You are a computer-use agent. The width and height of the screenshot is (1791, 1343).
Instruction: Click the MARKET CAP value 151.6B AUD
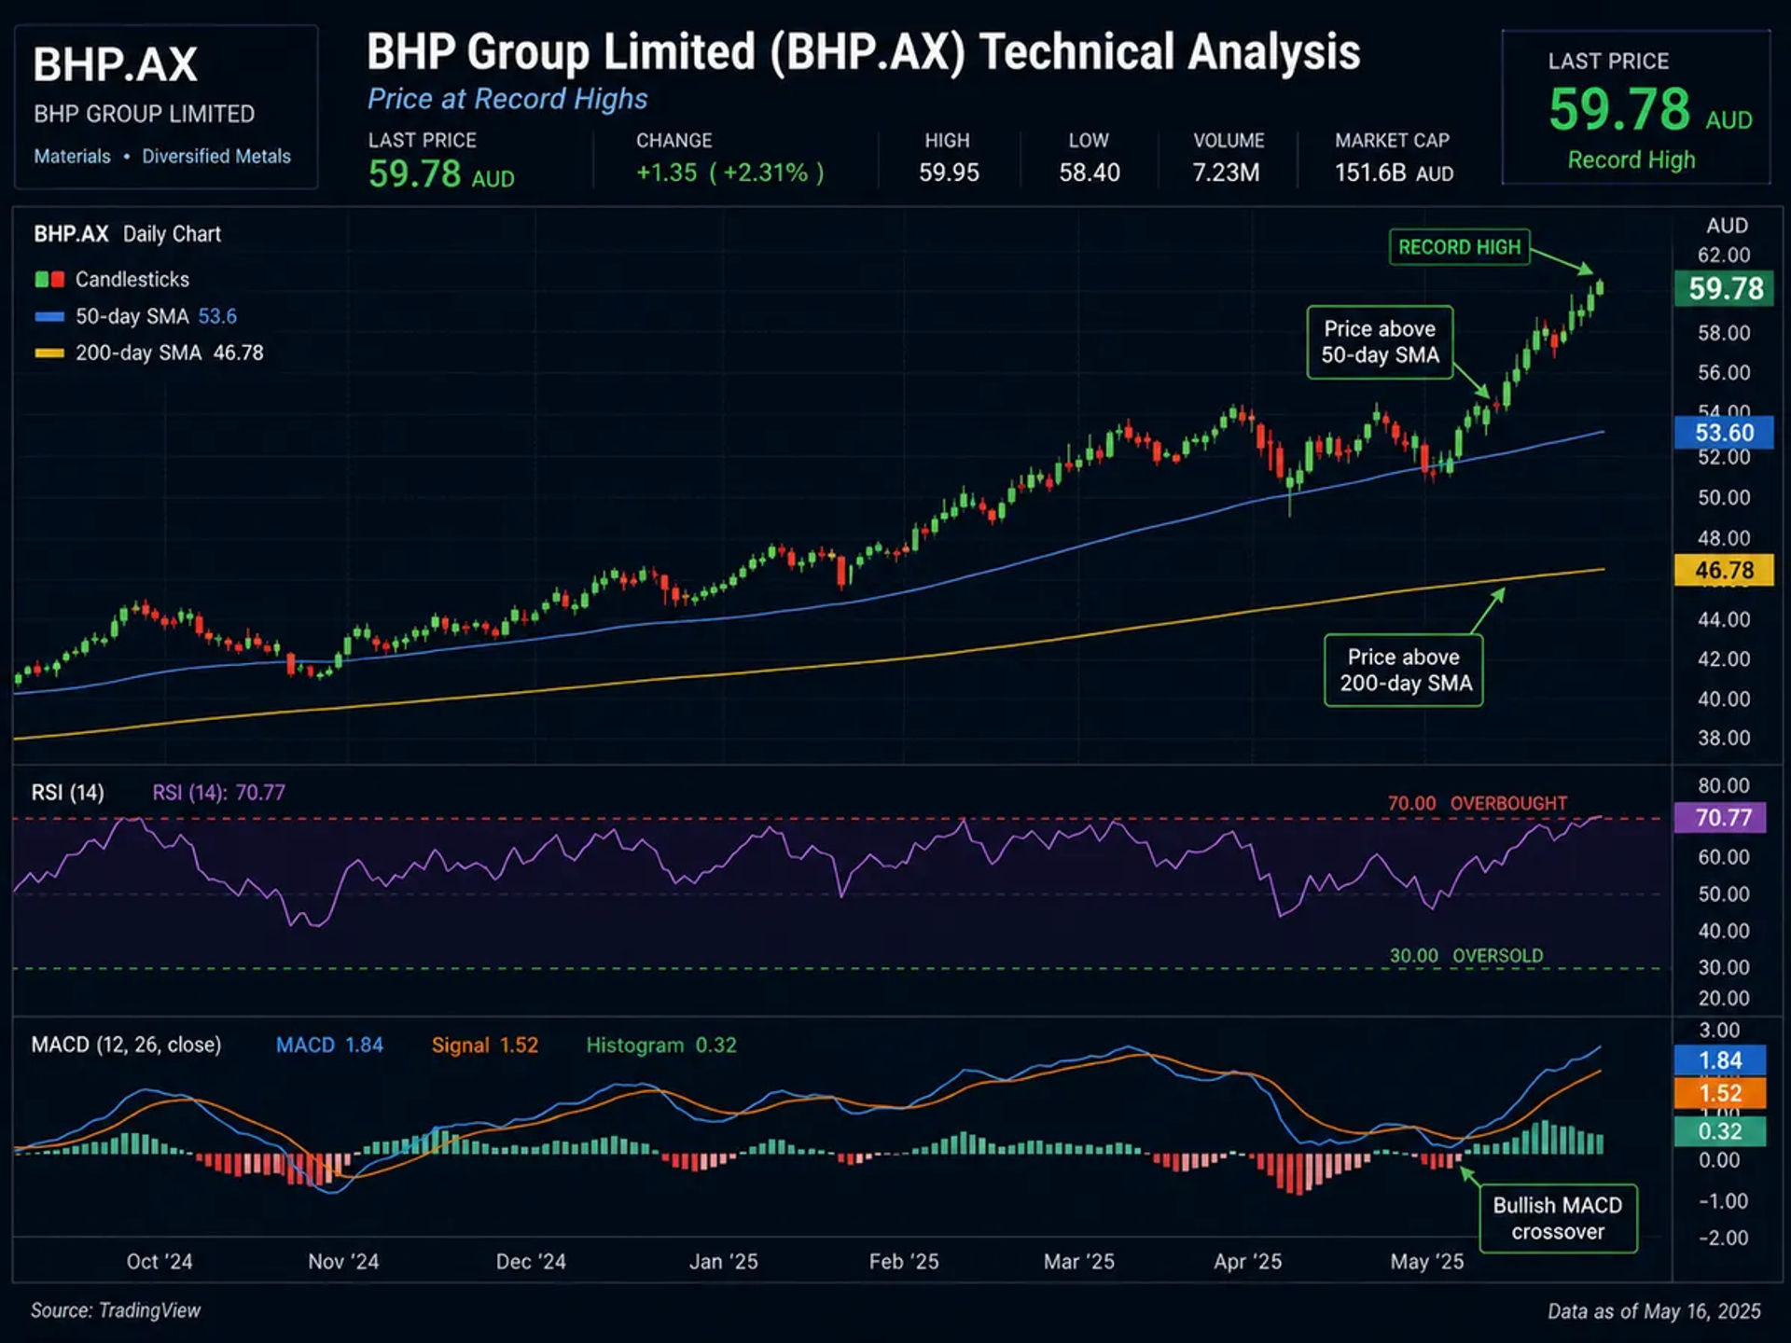1394,173
